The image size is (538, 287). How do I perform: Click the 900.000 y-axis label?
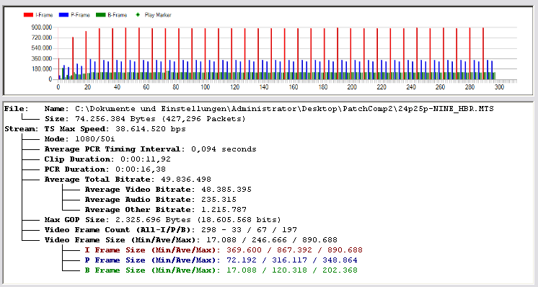point(41,27)
